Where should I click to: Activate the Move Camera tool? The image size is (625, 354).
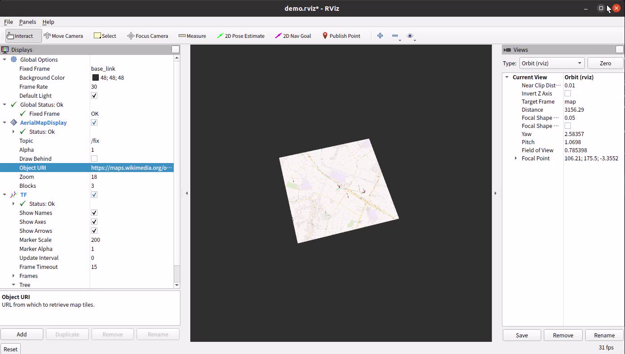click(x=63, y=36)
